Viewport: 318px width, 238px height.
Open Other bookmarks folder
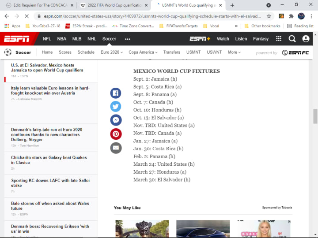click(x=262, y=26)
